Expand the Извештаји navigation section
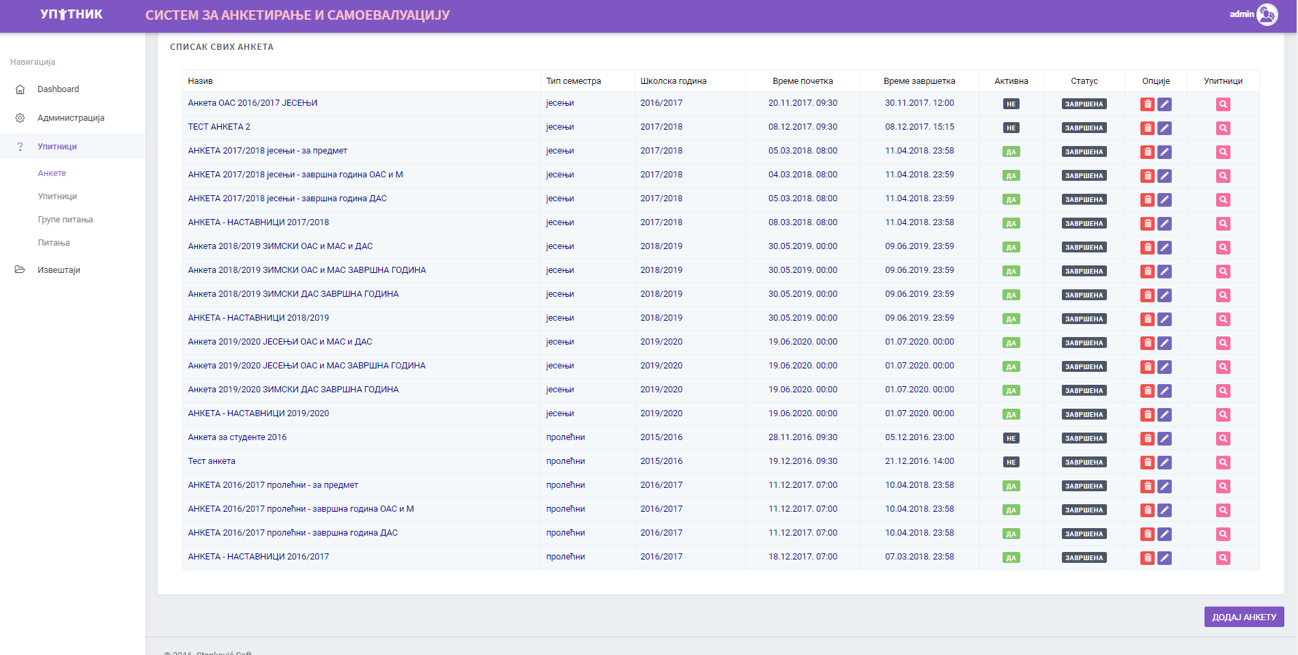Screen dimensions: 1298x655 coord(59,270)
